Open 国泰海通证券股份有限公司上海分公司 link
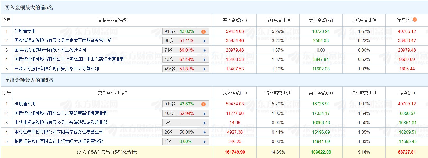The image size is (428, 158). (50, 50)
